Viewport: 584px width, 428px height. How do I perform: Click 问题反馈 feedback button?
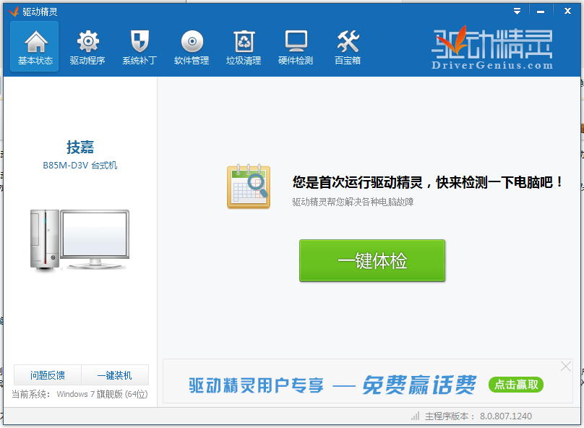point(48,374)
